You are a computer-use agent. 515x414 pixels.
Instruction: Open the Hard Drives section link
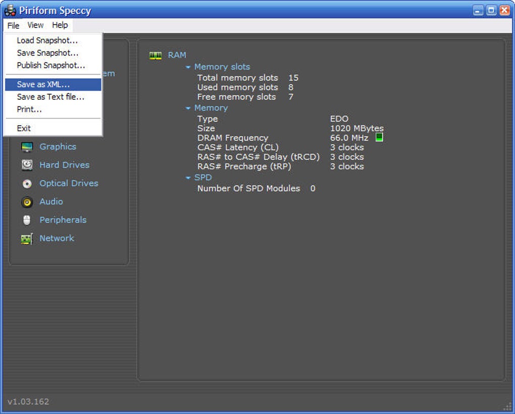click(x=65, y=165)
